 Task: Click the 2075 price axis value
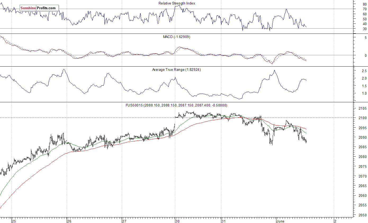coord(363,167)
